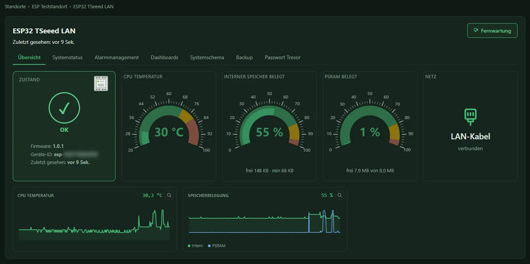Click the LAN-Kabel label
530x264 pixels.
point(471,136)
